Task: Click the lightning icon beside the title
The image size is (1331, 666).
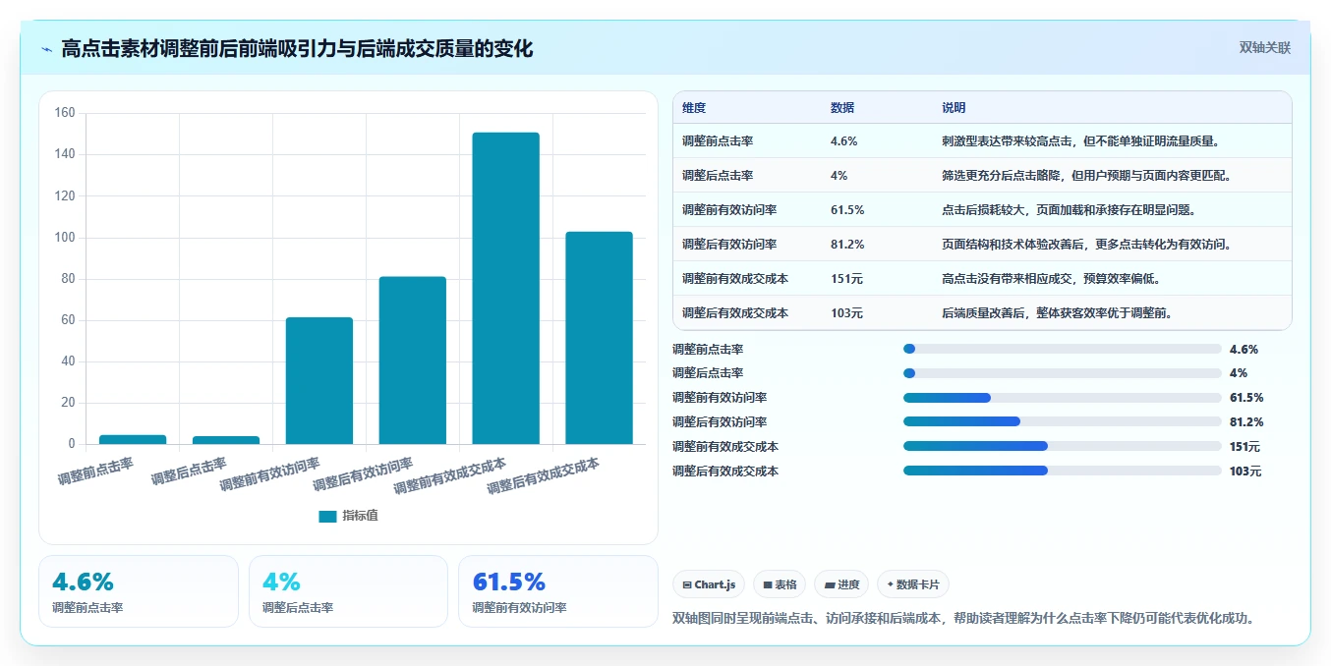Action: pos(47,49)
